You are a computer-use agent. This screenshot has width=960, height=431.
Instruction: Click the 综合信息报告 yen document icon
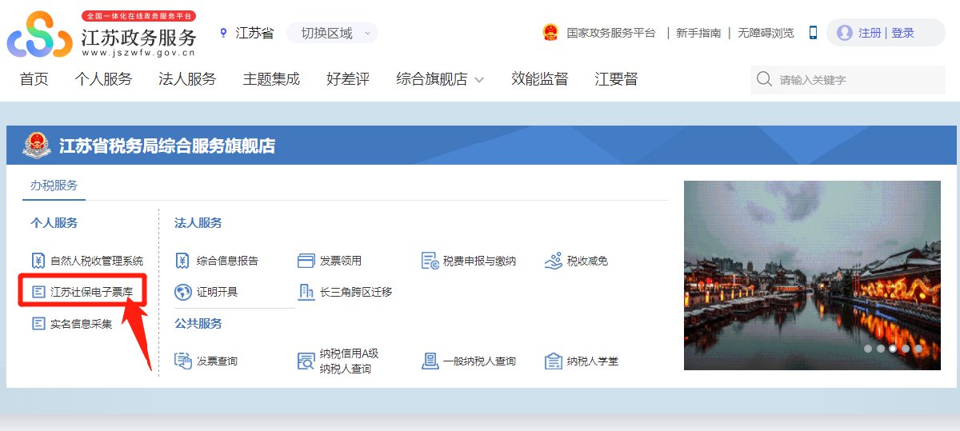[x=182, y=261]
